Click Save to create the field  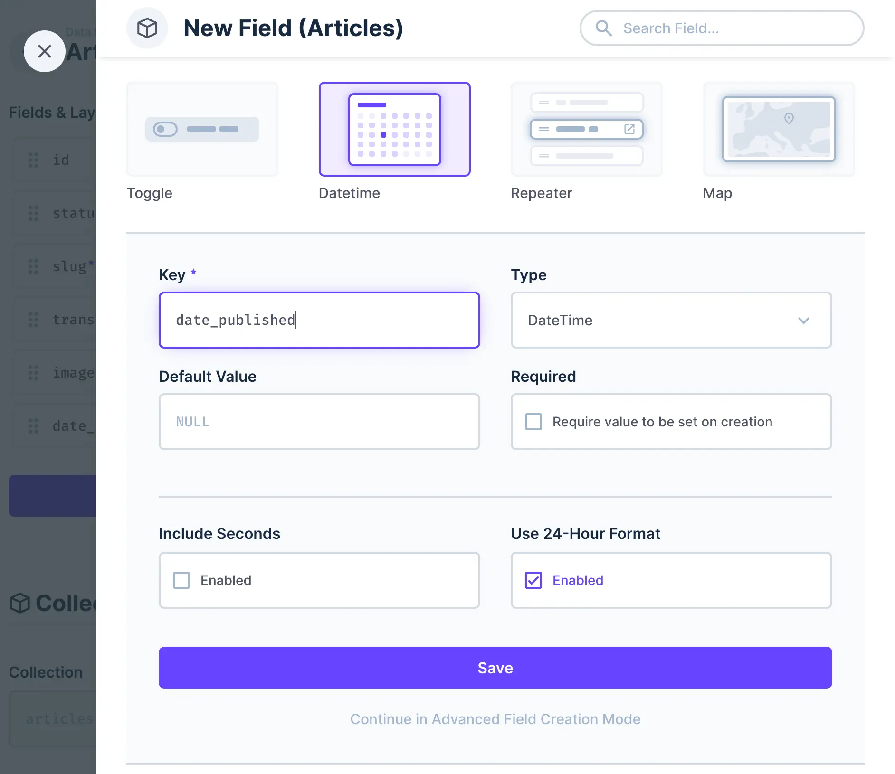(x=495, y=667)
